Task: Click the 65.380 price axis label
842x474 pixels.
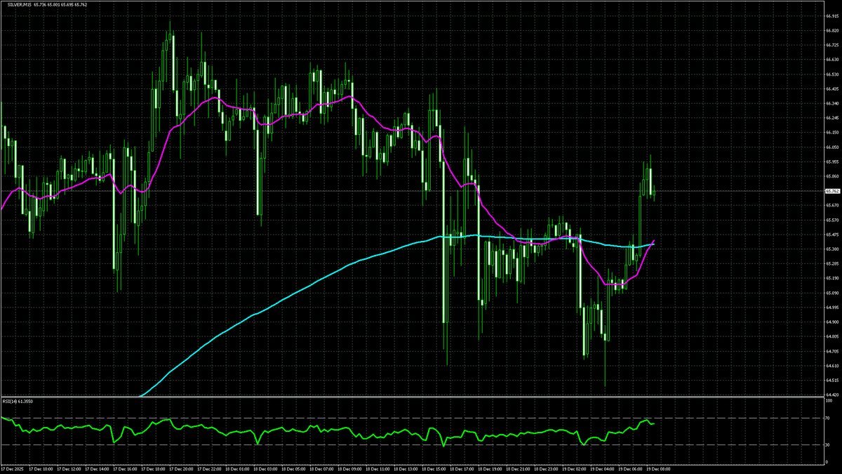Action: 832,249
